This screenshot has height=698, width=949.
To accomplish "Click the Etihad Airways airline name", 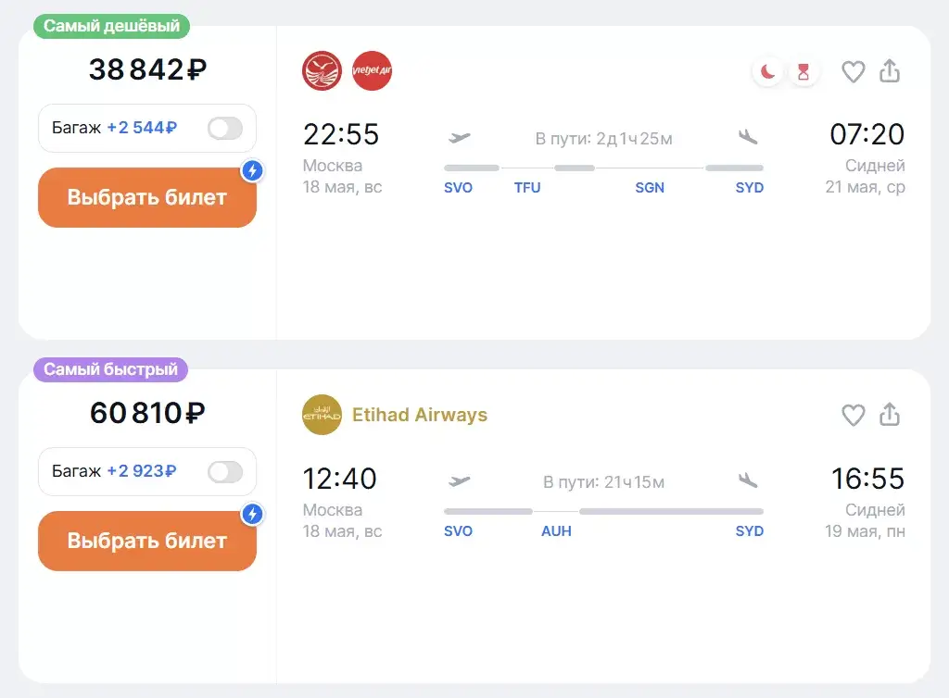I will 420,415.
